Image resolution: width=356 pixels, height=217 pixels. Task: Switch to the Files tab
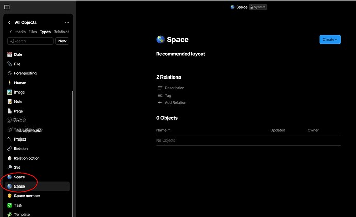pyautogui.click(x=33, y=32)
